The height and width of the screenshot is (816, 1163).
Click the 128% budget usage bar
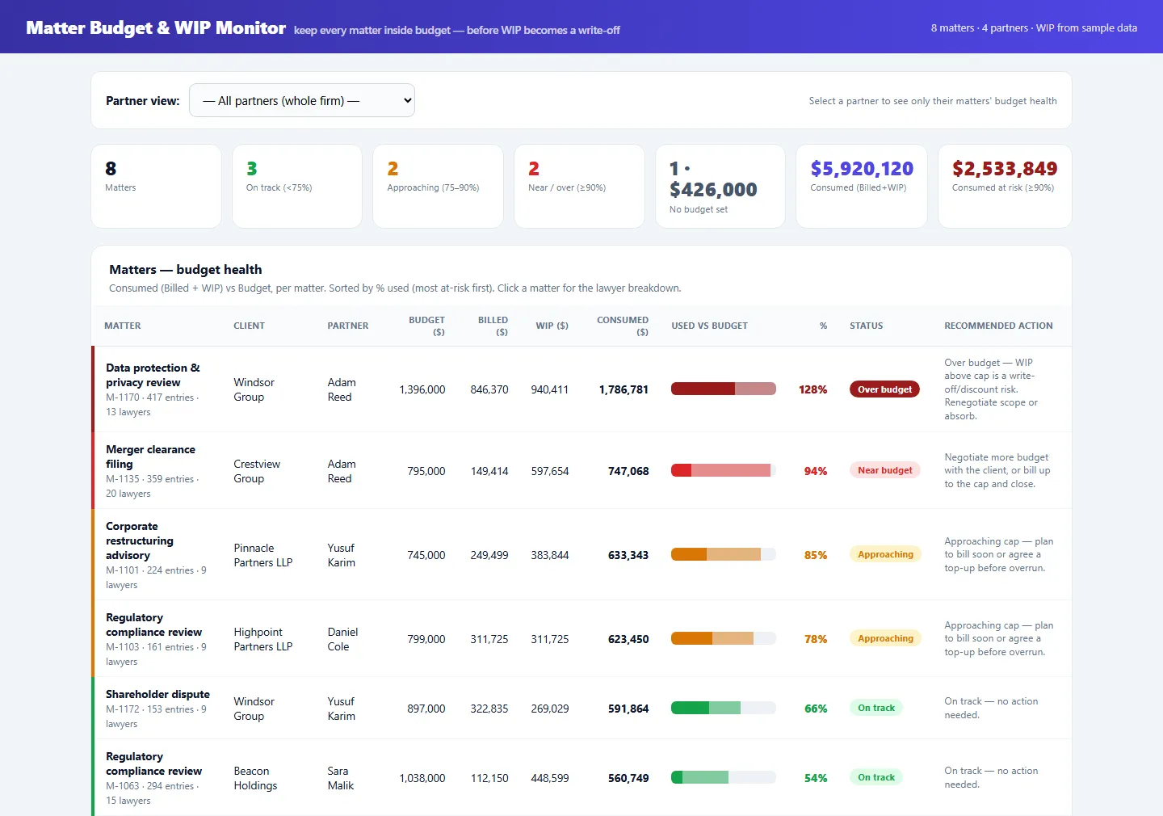click(x=724, y=389)
